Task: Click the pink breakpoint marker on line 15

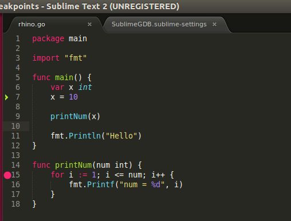Action: (x=7, y=175)
